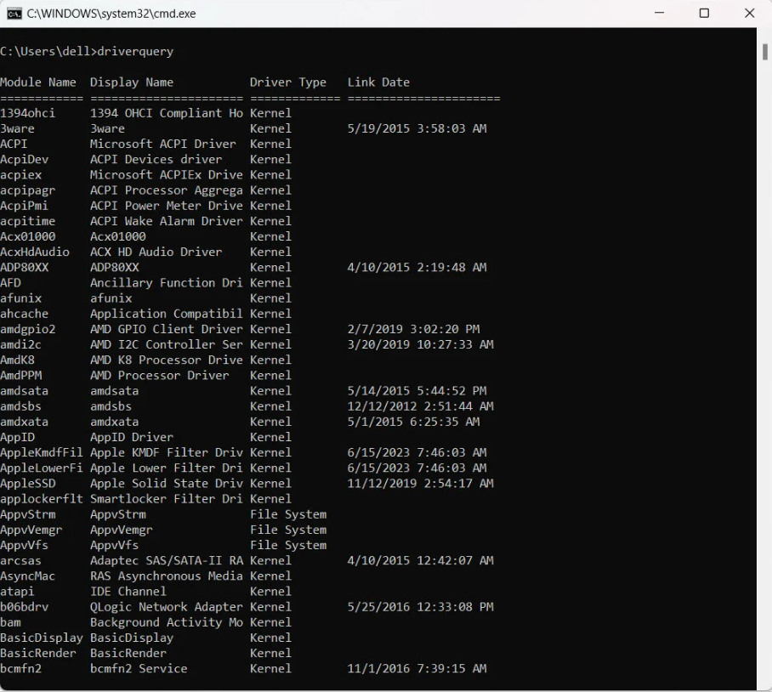Click Ancillary Function Dri display name
772x692 pixels.
point(167,283)
